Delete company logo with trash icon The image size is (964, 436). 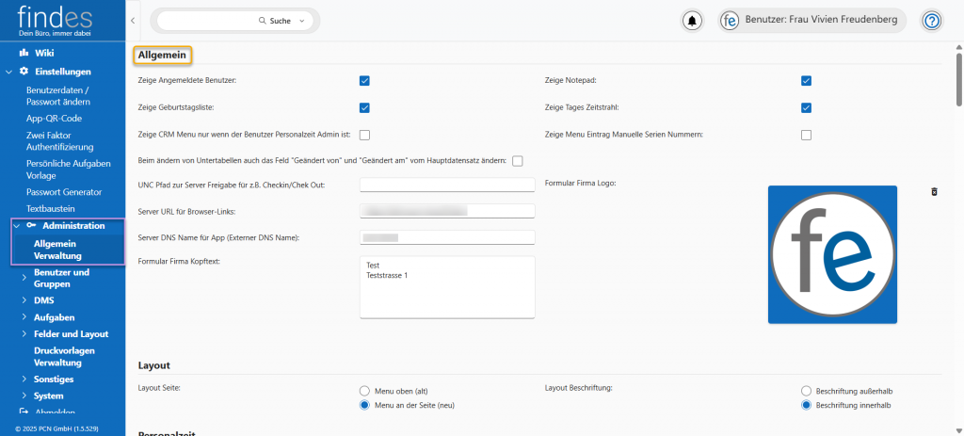[x=934, y=191]
